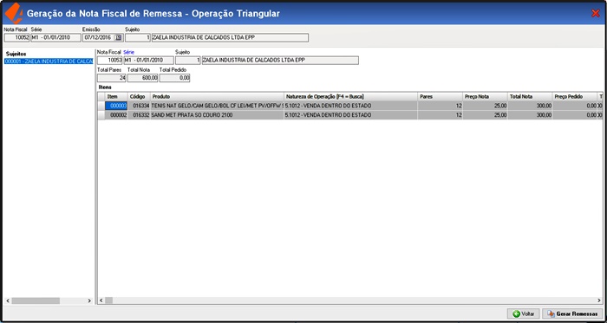The width and height of the screenshot is (607, 323).
Task: Click product TENIS NAT GELO/CAM GELO cell
Action: [x=217, y=106]
